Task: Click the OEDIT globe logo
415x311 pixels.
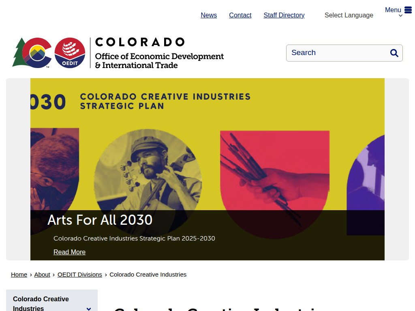Action: click(x=70, y=53)
